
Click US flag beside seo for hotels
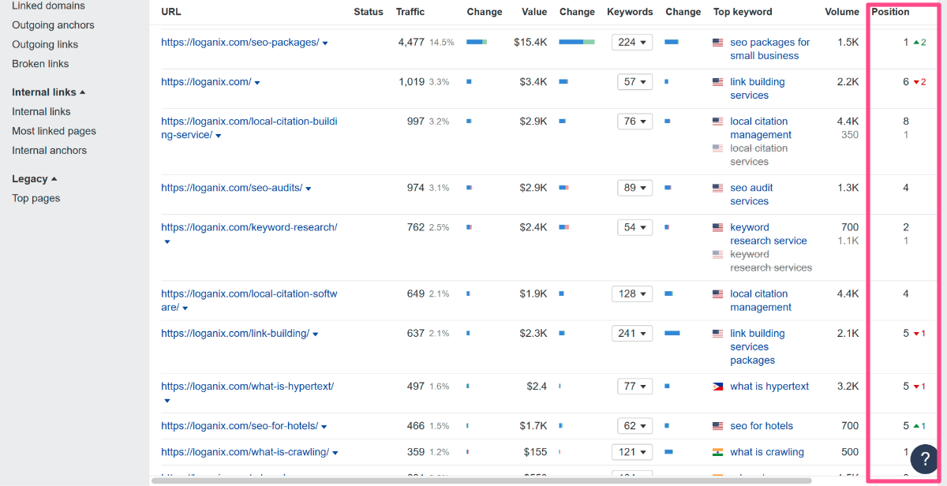click(717, 426)
